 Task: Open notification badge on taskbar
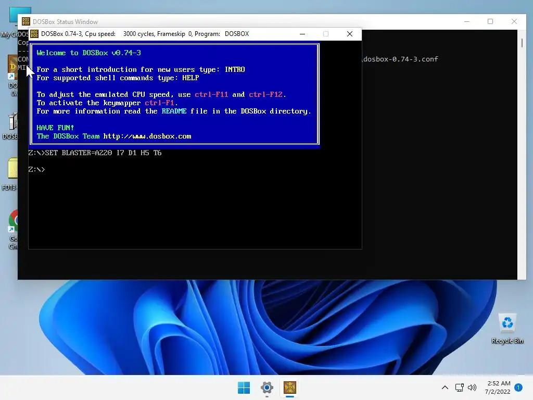(518, 387)
